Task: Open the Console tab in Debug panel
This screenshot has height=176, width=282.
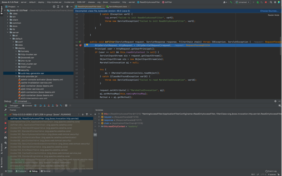Action: pyautogui.click(x=27, y=105)
